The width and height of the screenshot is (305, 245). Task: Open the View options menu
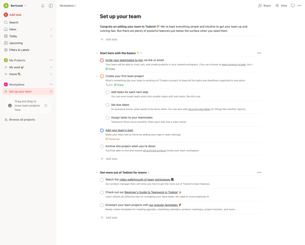click(281, 5)
